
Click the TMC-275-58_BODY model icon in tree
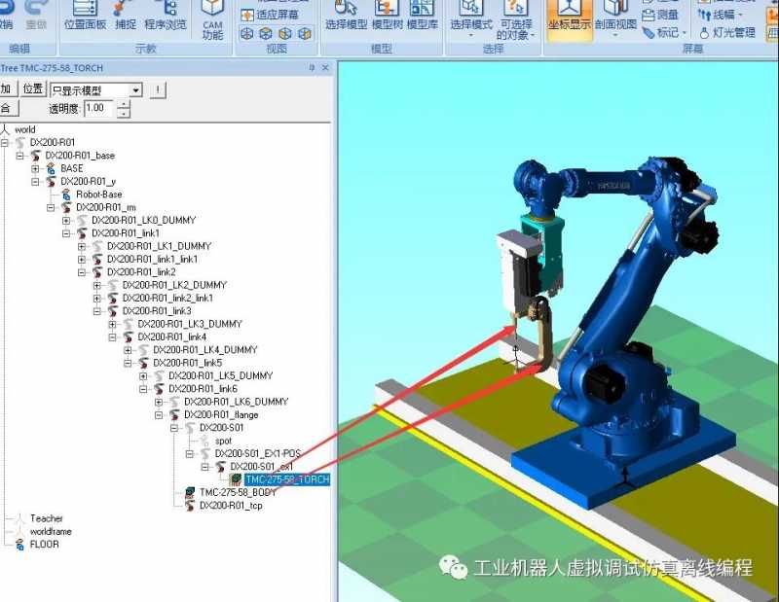point(190,492)
